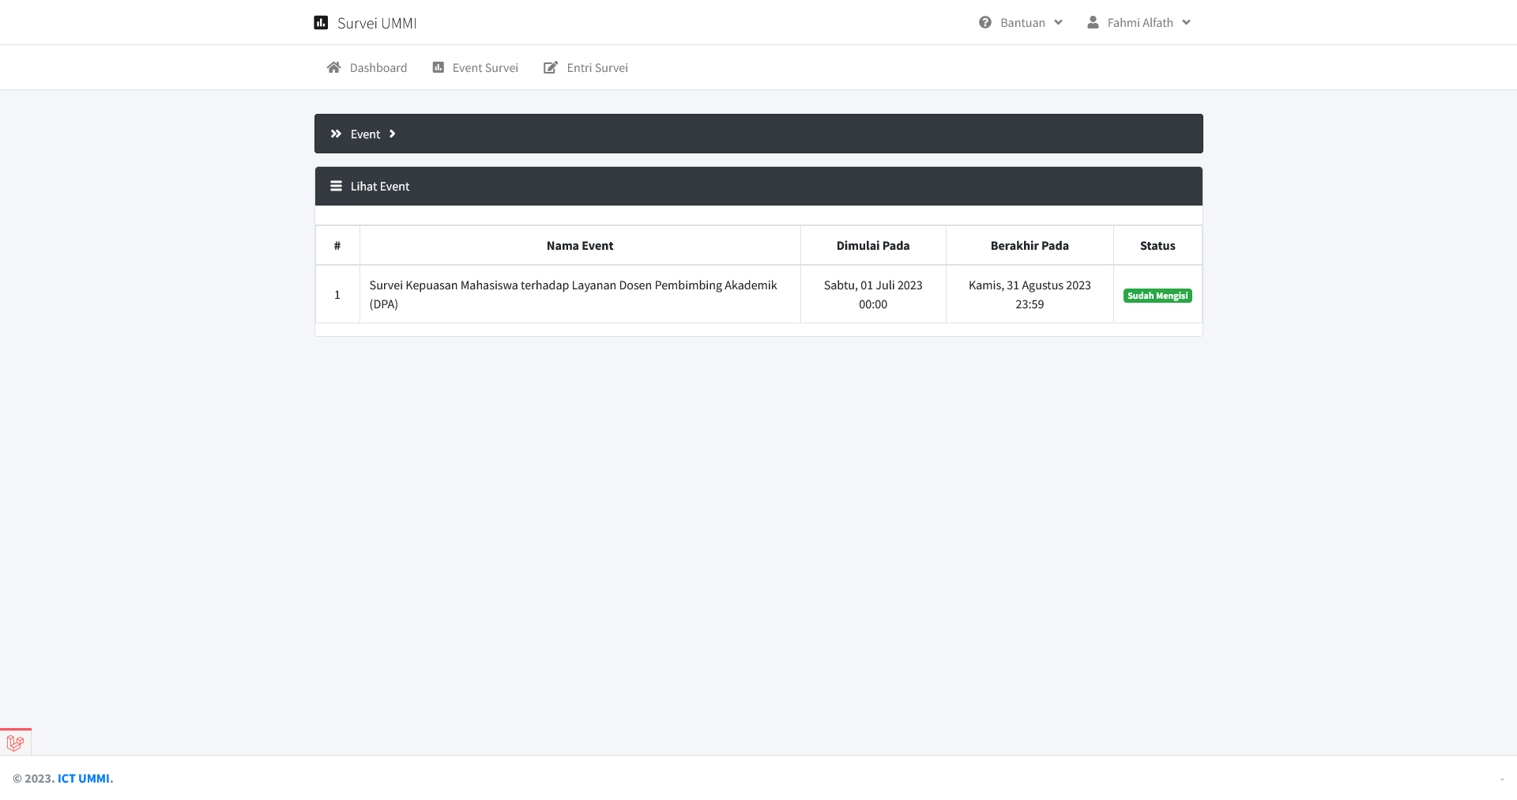Expand the Fahmi Alfath dropdown arrow
The height and width of the screenshot is (800, 1517).
pyautogui.click(x=1186, y=22)
